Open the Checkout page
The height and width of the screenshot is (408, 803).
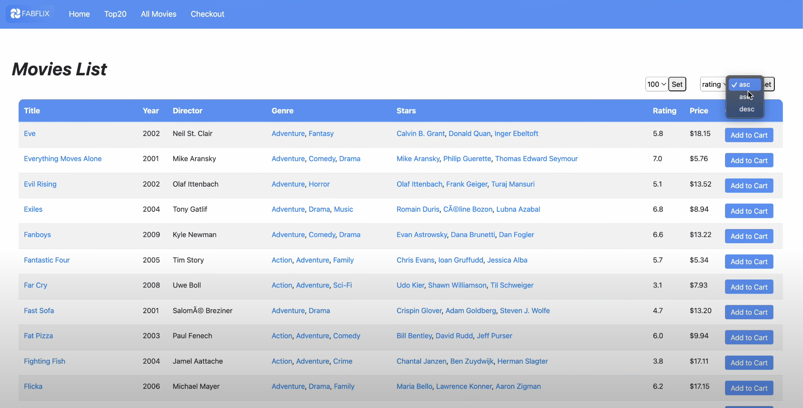tap(207, 14)
